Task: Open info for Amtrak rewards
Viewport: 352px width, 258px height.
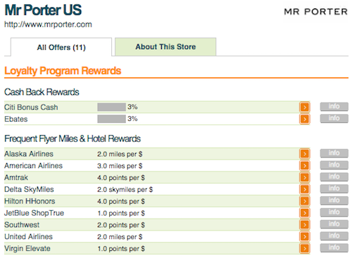Action: click(x=334, y=176)
